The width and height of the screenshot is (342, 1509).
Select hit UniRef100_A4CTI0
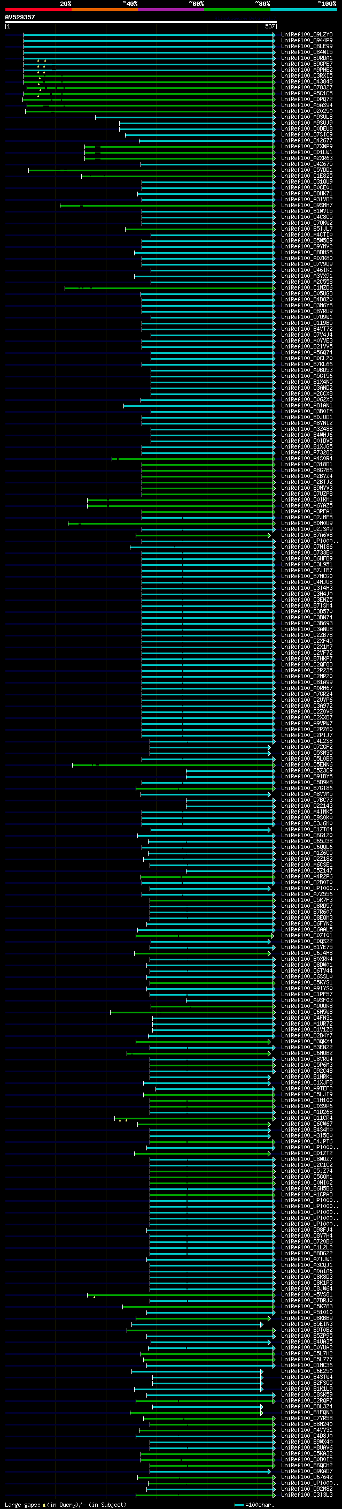306,235
